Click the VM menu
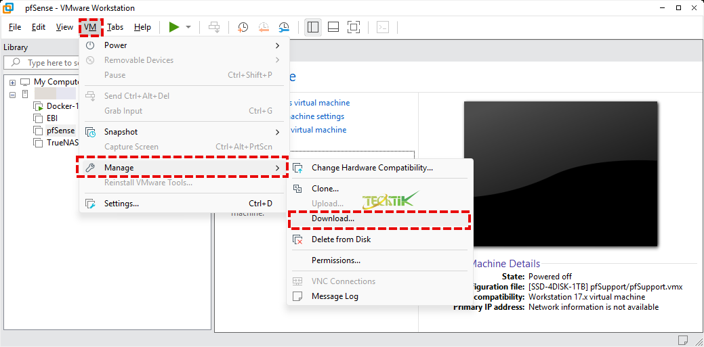Image resolution: width=704 pixels, height=347 pixels. coord(90,27)
